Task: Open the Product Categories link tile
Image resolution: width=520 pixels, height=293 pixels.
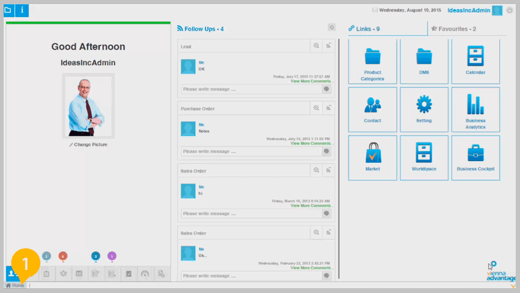Action: click(x=372, y=61)
